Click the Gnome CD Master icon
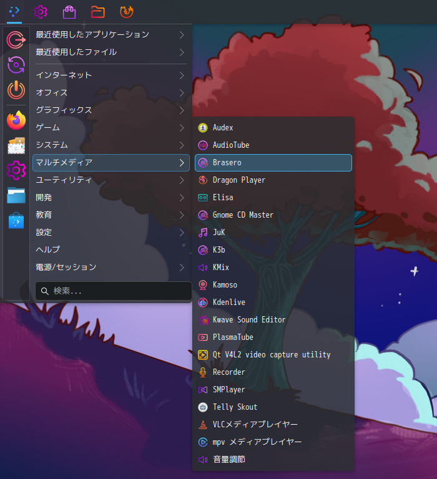Image resolution: width=437 pixels, height=479 pixels. coord(203,215)
